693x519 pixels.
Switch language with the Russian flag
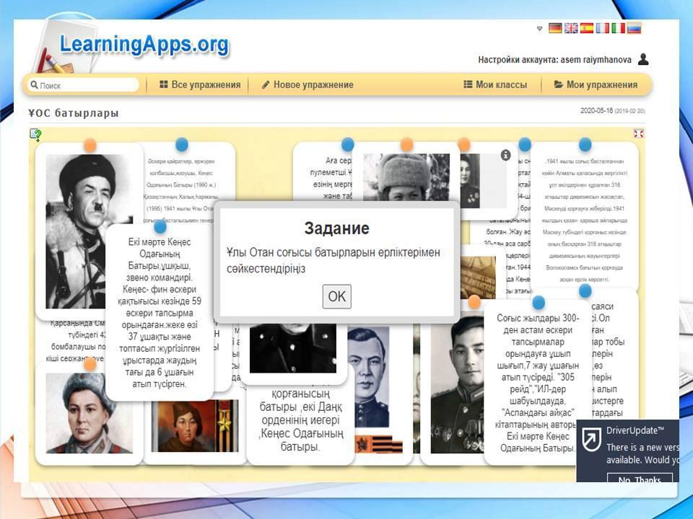634,28
